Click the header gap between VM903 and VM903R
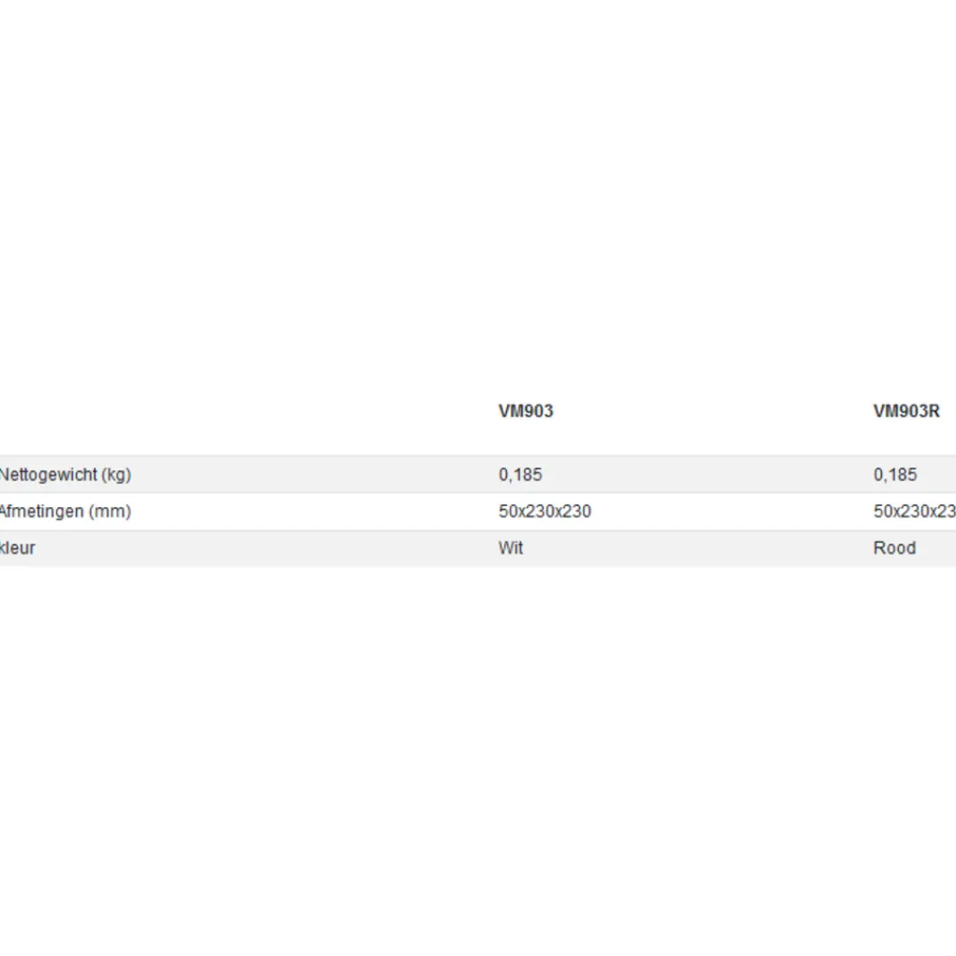Screen dimensions: 956x956 pyautogui.click(x=712, y=411)
